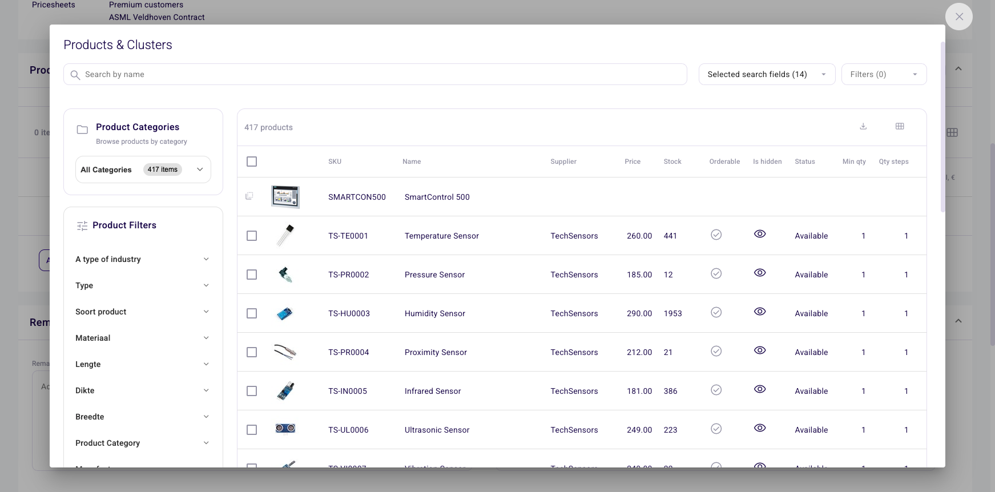Select the TS-PR0002 row checkbox
995x492 pixels.
tap(252, 275)
